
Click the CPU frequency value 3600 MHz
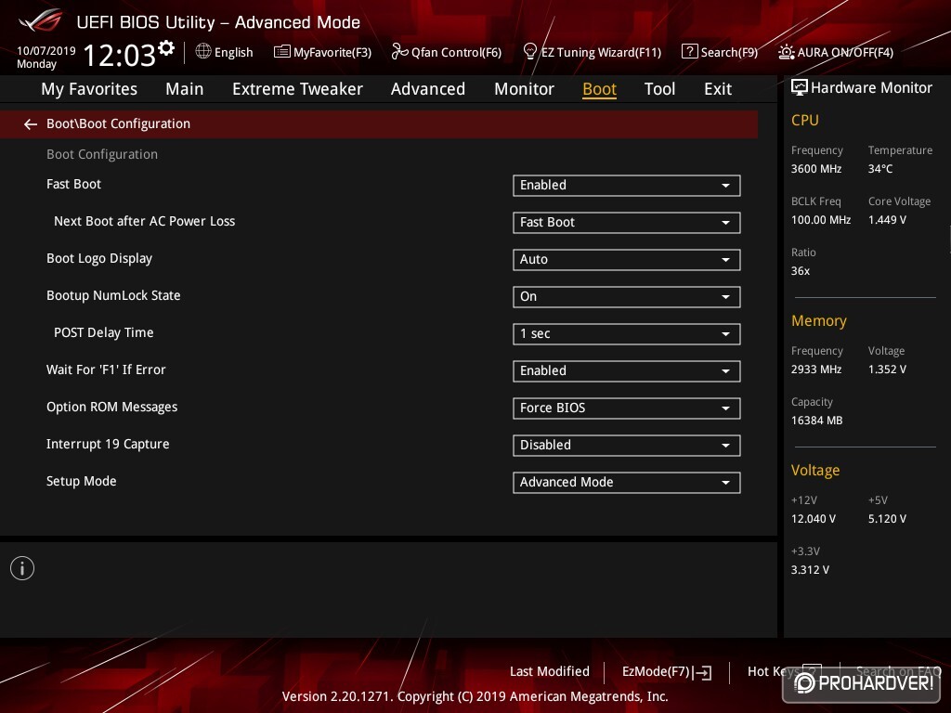tap(815, 169)
